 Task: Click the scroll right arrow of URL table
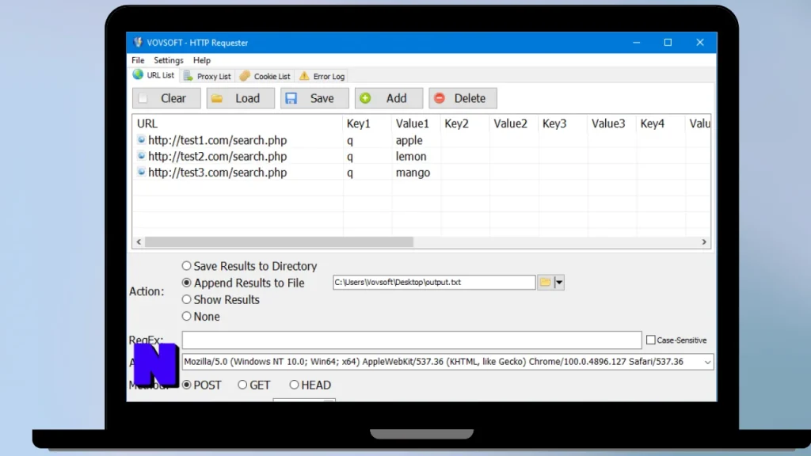click(704, 242)
